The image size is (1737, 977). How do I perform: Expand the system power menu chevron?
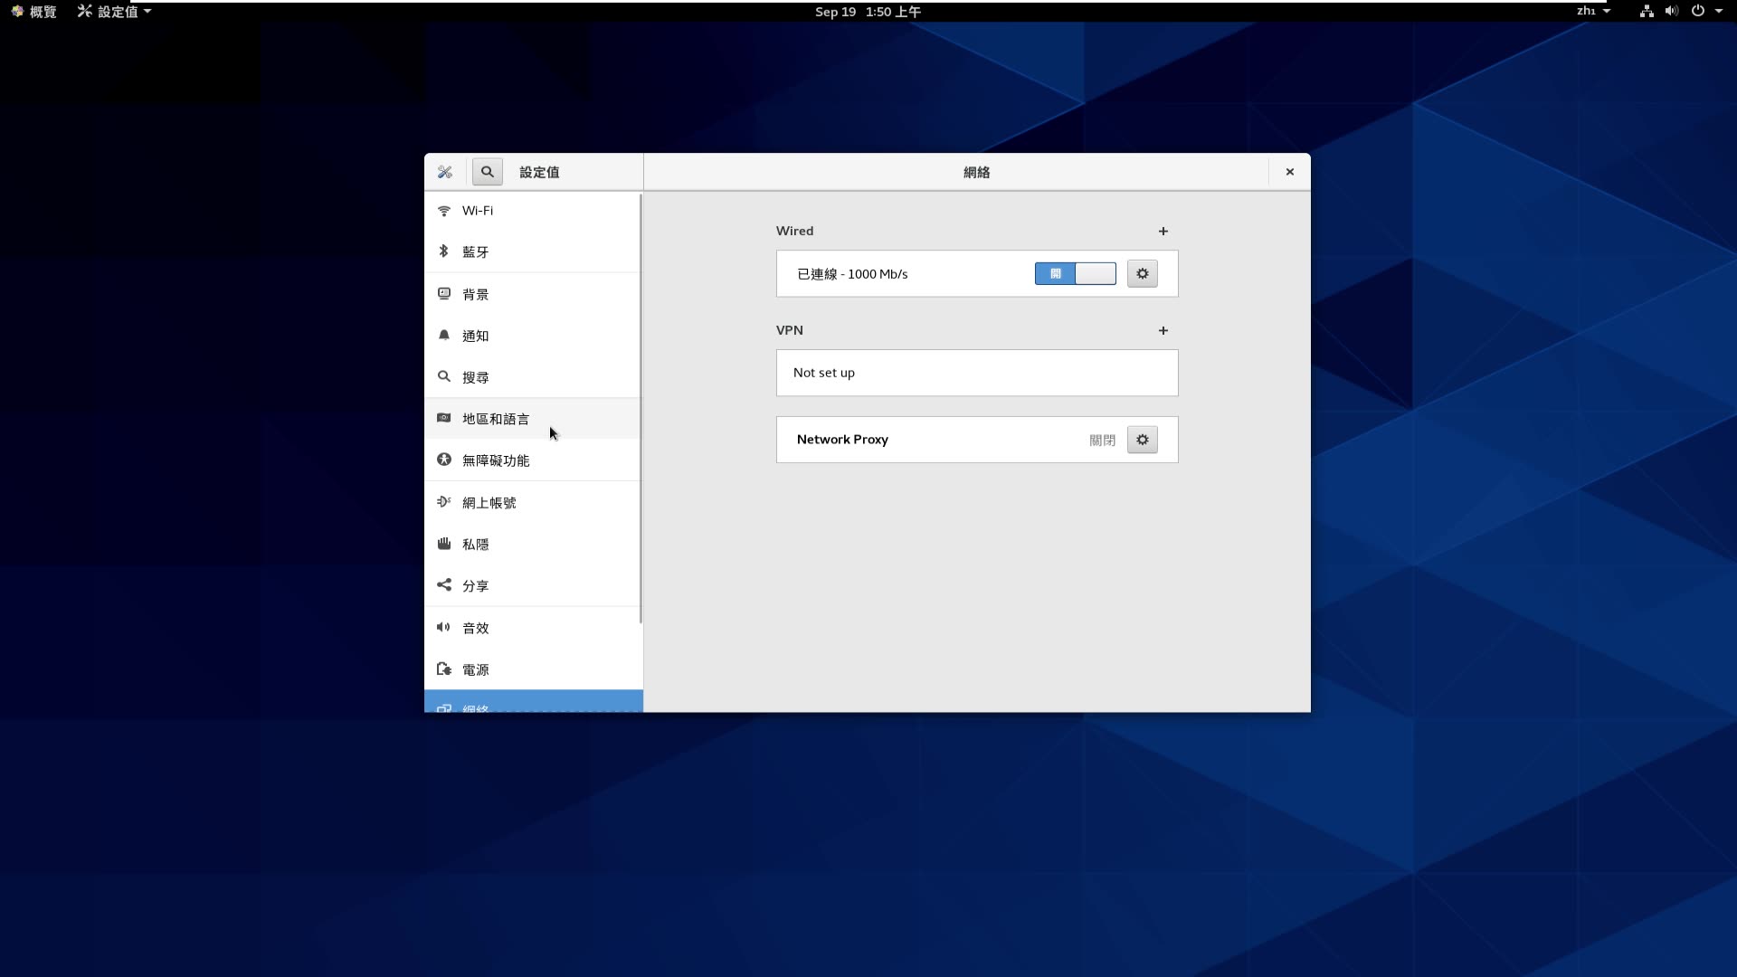pos(1720,11)
